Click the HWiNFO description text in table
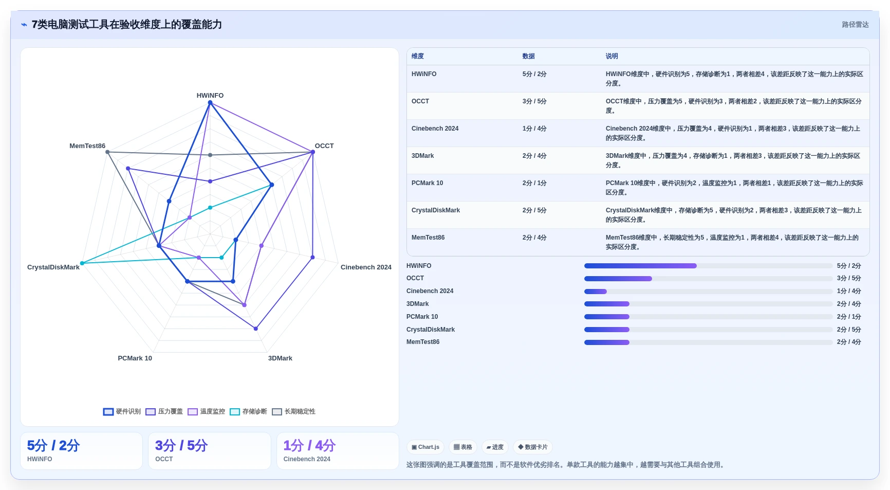The height and width of the screenshot is (490, 890). point(734,79)
